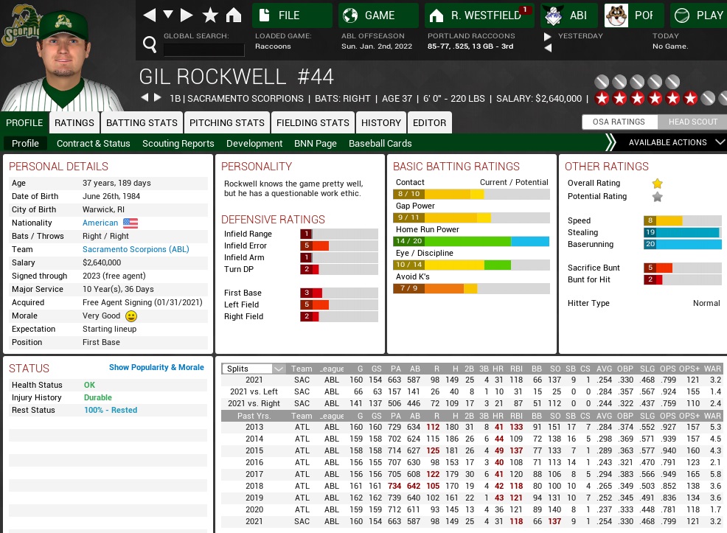
Task: Click the global search magnifier icon
Action: coord(150,46)
